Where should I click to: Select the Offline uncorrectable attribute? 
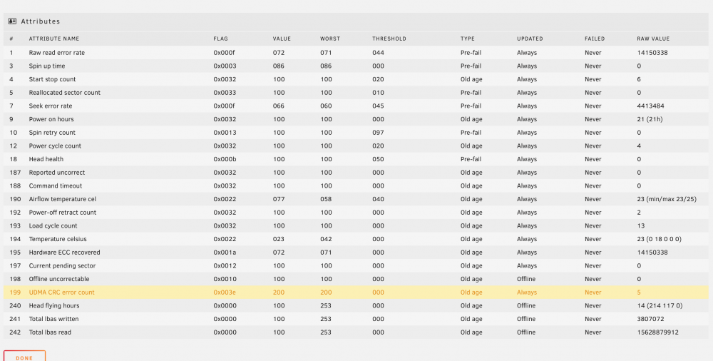pyautogui.click(x=59, y=279)
